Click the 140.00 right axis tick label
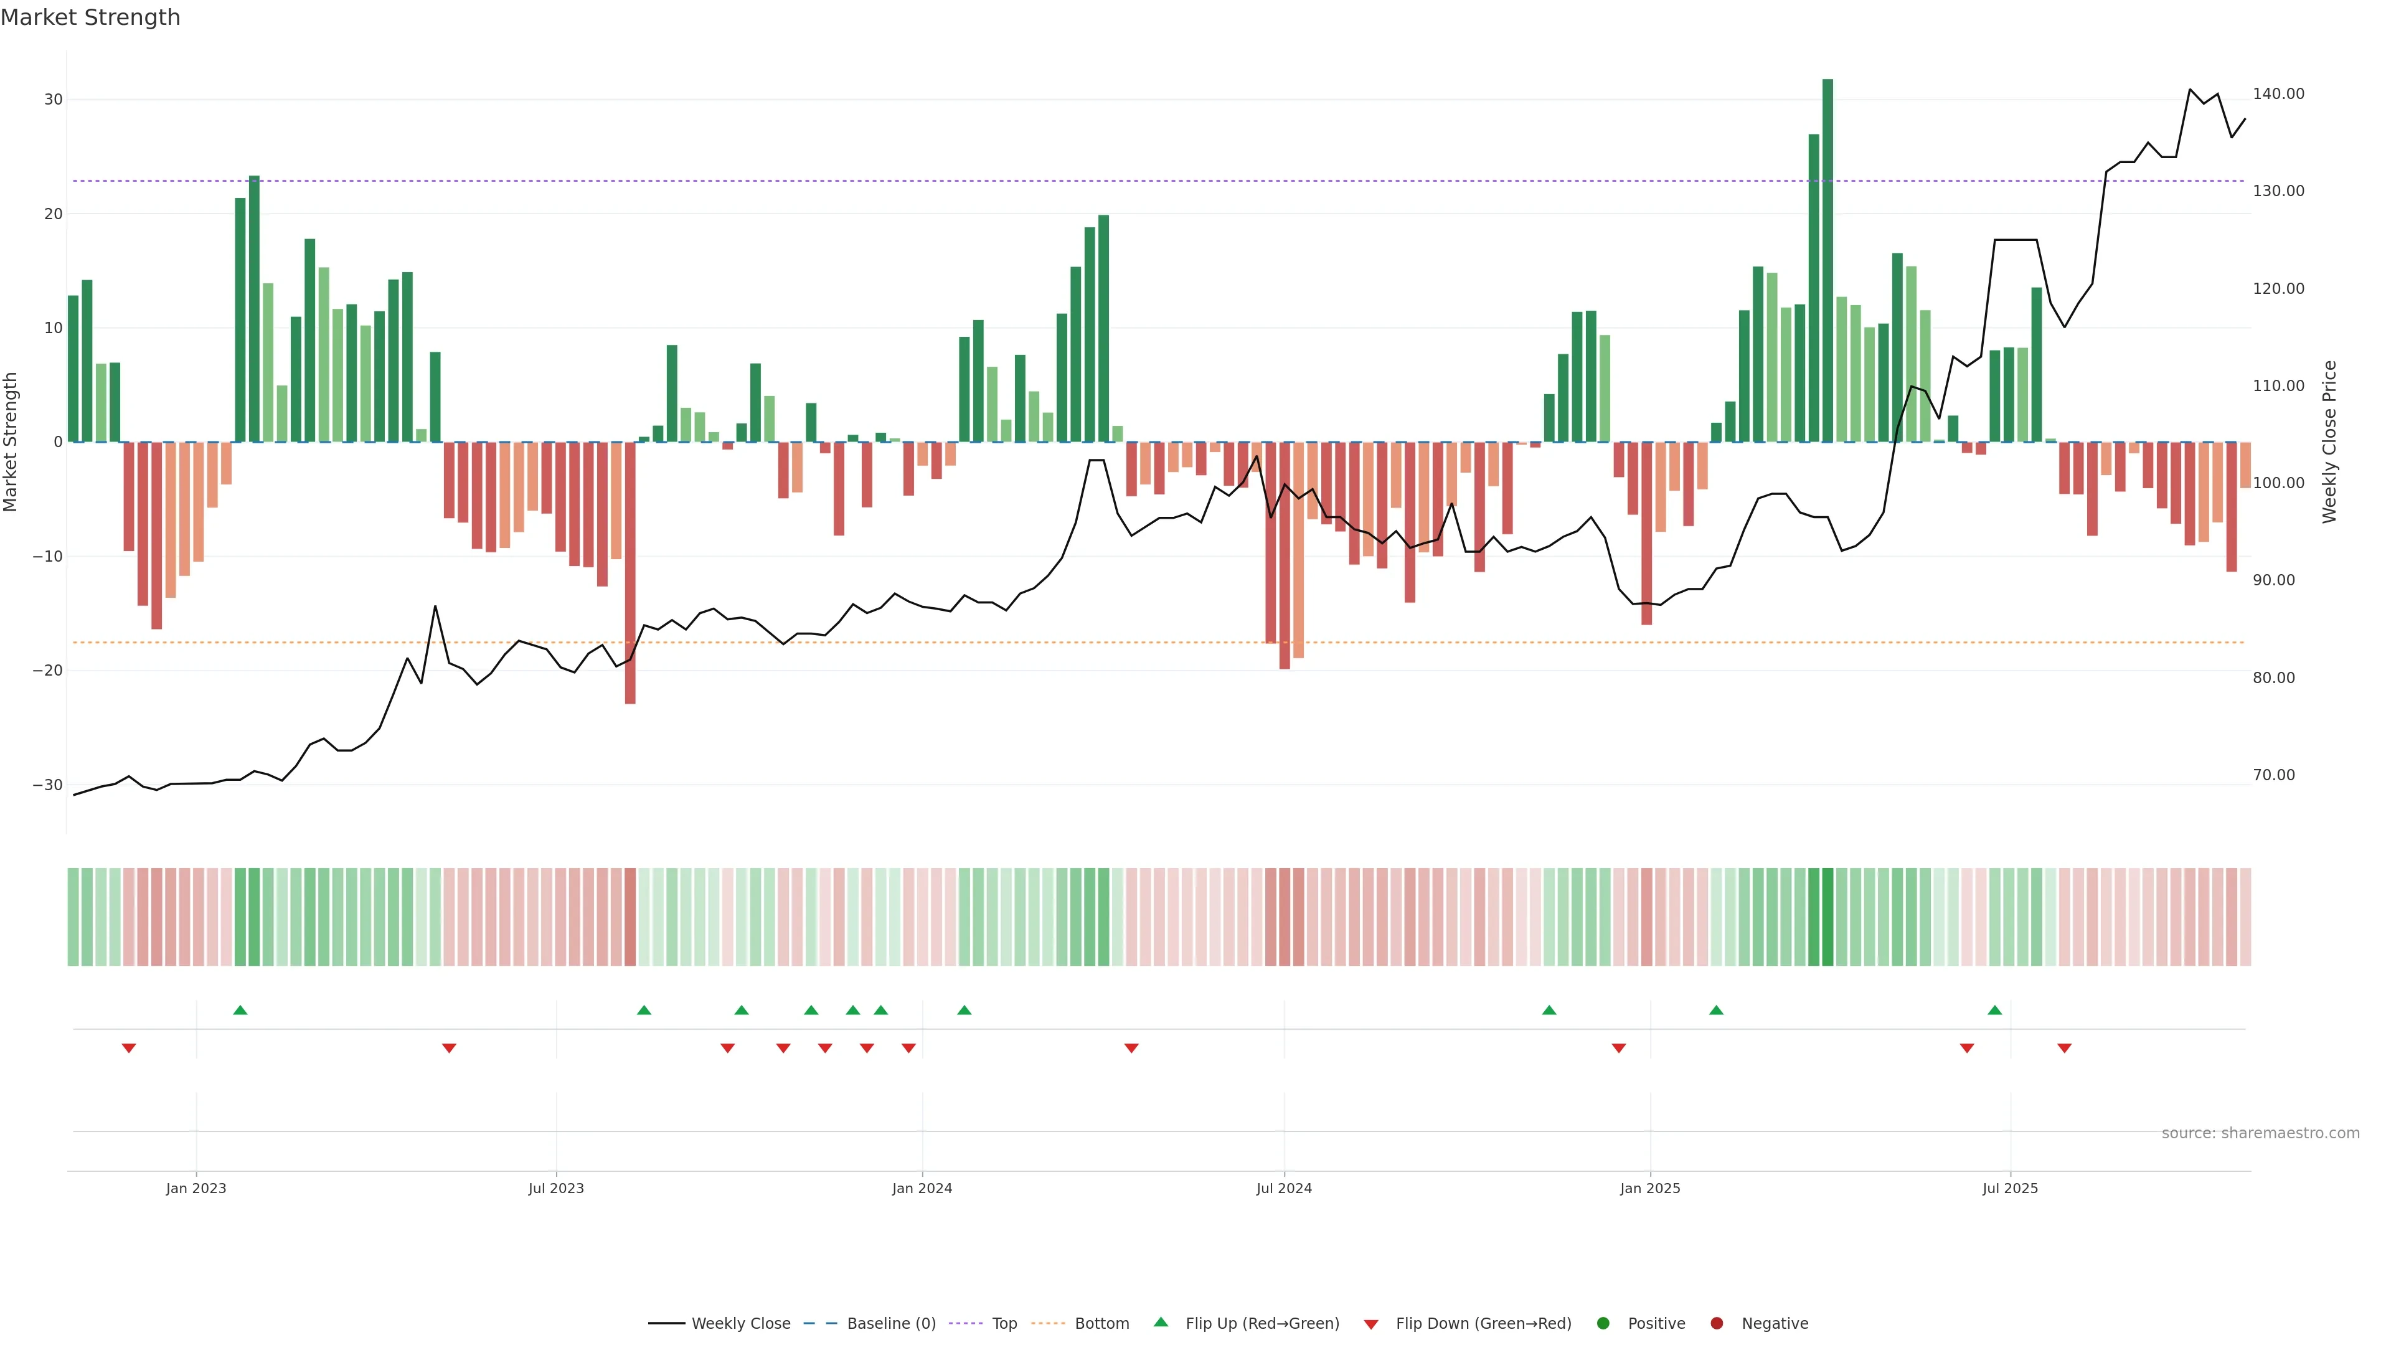This screenshot has height=1345, width=2391. pyautogui.click(x=2278, y=94)
